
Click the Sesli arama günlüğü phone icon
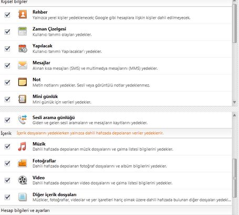[23, 120]
